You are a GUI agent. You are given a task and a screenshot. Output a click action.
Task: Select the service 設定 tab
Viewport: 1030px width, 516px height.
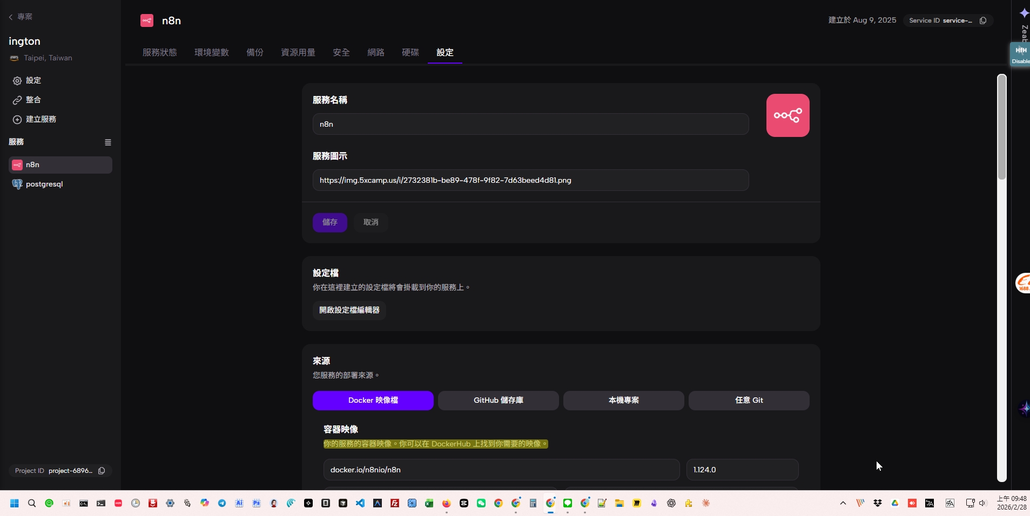pos(445,52)
